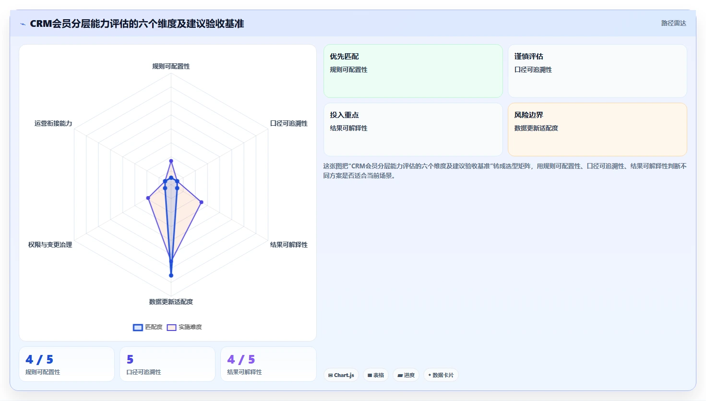This screenshot has width=706, height=401.
Task: Click the Chart.js tag
Action: [x=341, y=375]
